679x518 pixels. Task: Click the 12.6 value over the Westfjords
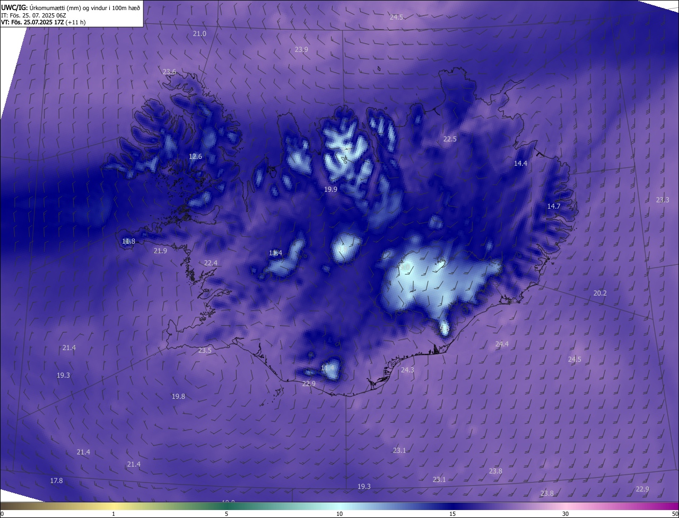tap(195, 156)
